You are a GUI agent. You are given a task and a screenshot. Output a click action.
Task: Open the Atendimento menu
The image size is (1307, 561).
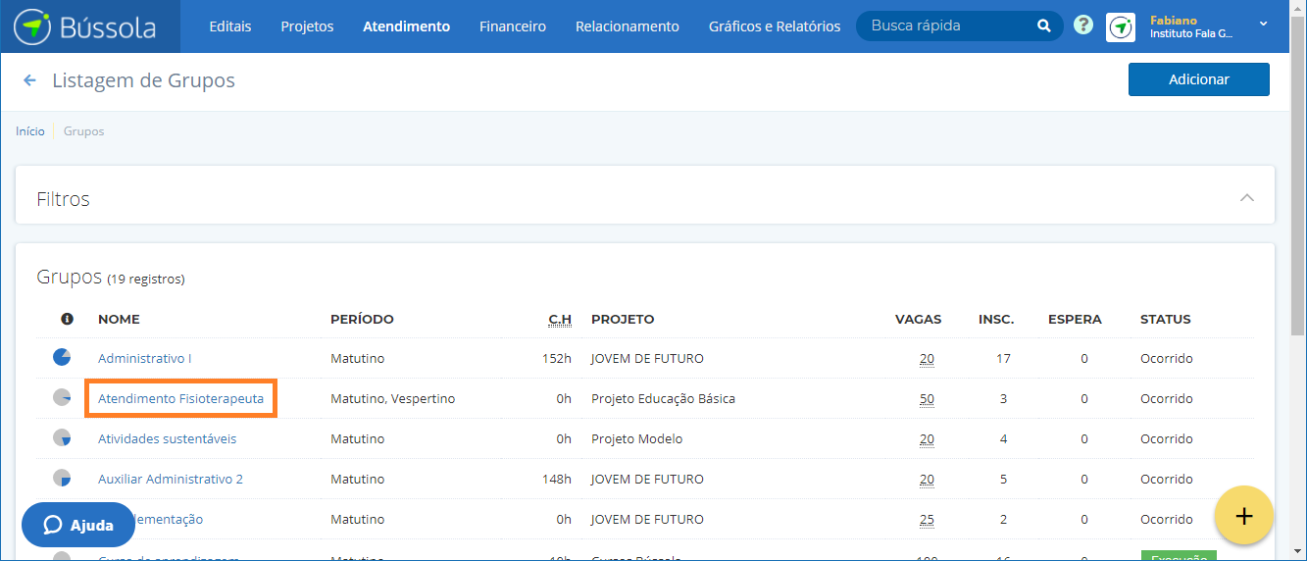click(x=406, y=26)
